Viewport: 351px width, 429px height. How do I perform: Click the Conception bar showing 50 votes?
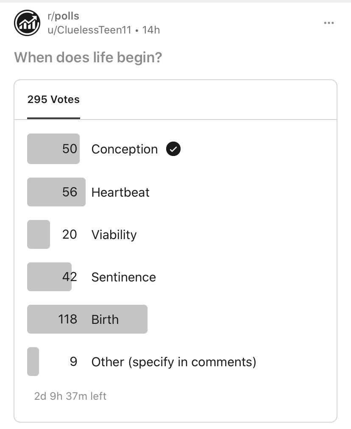click(x=53, y=149)
